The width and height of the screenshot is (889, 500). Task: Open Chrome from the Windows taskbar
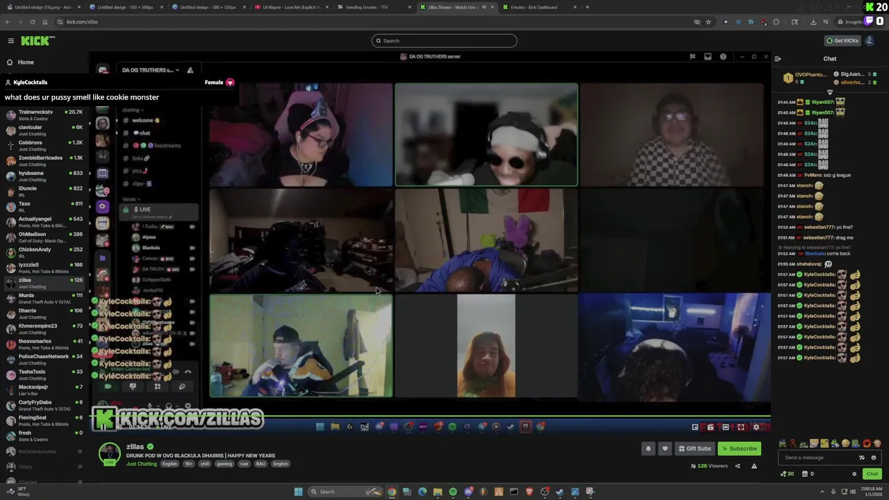coord(392,492)
